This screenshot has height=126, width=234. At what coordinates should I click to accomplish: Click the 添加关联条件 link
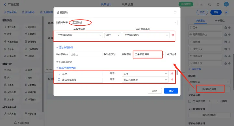[x=65, y=47]
